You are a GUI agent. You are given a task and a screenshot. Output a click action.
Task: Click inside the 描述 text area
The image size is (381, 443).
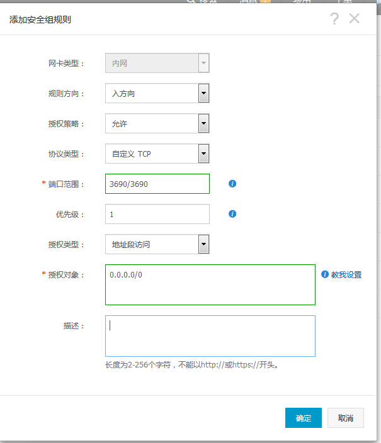coord(210,336)
